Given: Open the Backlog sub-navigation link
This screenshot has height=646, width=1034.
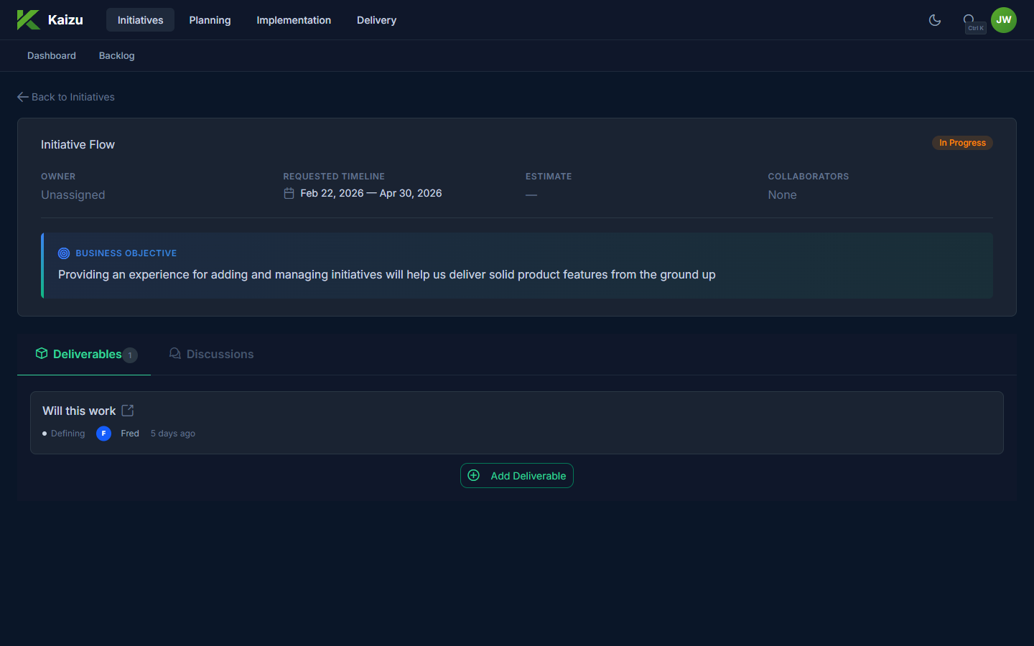Looking at the screenshot, I should point(116,56).
